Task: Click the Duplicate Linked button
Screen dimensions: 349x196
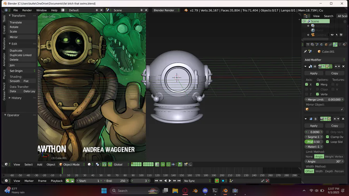Action: click(22, 55)
